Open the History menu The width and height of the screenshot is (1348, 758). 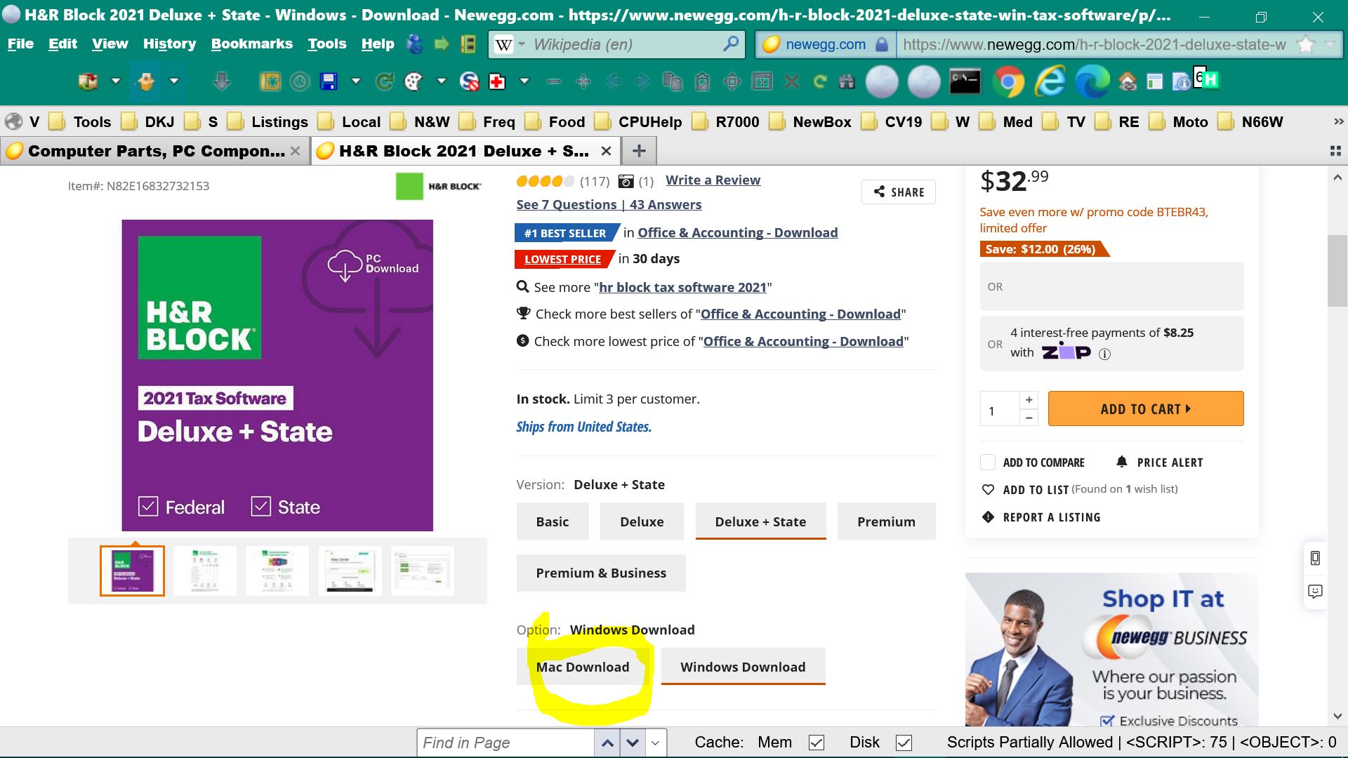[x=169, y=44]
